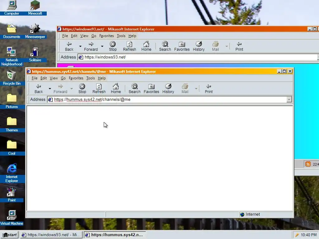Open Favorites toolbar button in windows93.net window

182,46
